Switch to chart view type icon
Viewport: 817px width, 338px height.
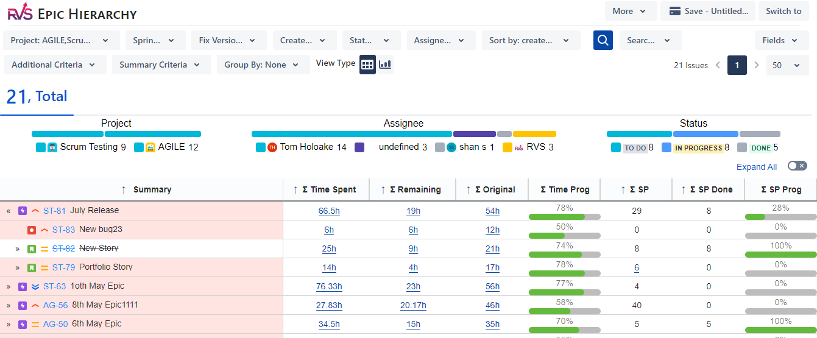[385, 65]
